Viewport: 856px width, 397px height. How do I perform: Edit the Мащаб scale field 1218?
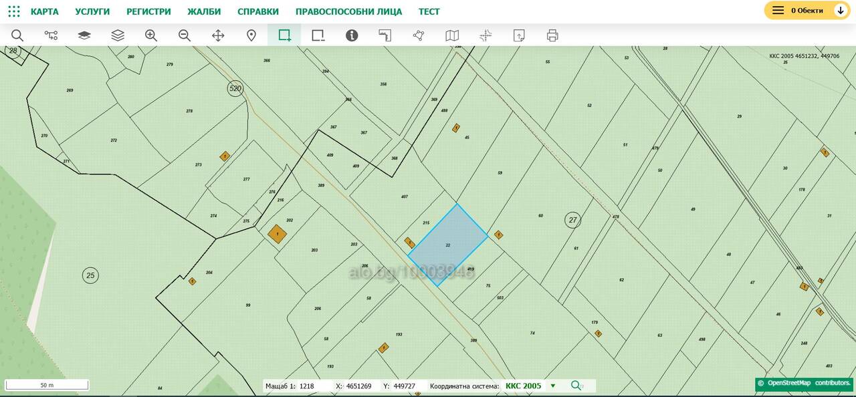314,386
